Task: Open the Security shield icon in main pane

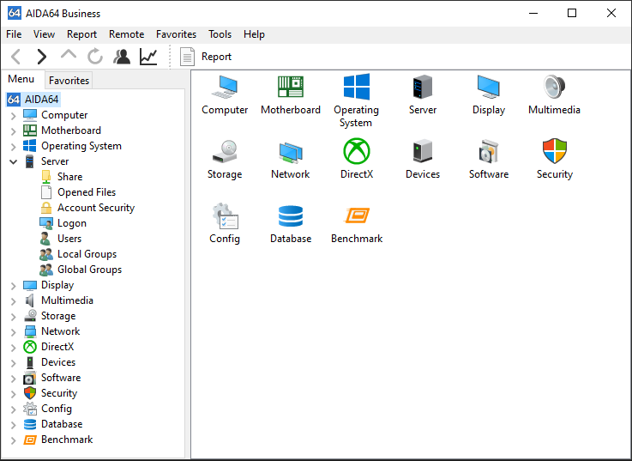Action: (554, 151)
